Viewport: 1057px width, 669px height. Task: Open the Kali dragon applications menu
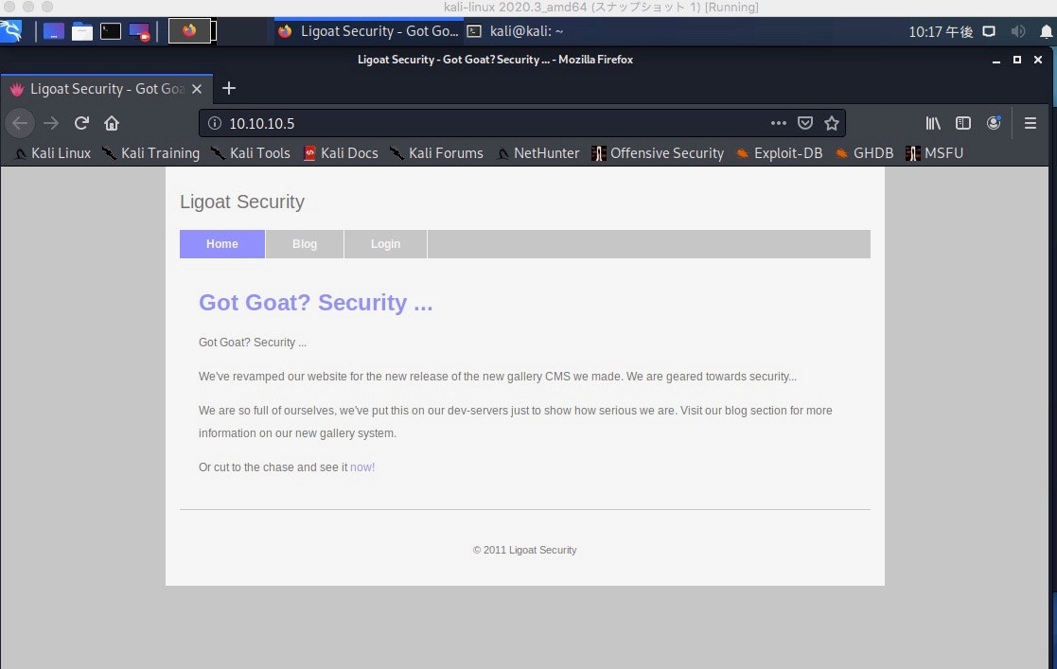pyautogui.click(x=11, y=31)
